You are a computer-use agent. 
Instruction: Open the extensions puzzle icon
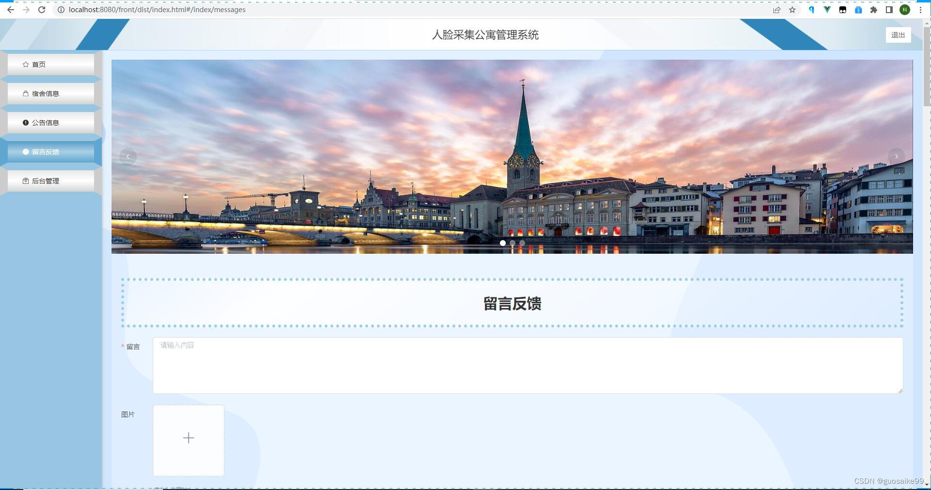tap(874, 10)
